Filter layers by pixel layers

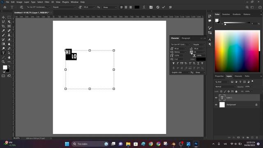click(232, 82)
